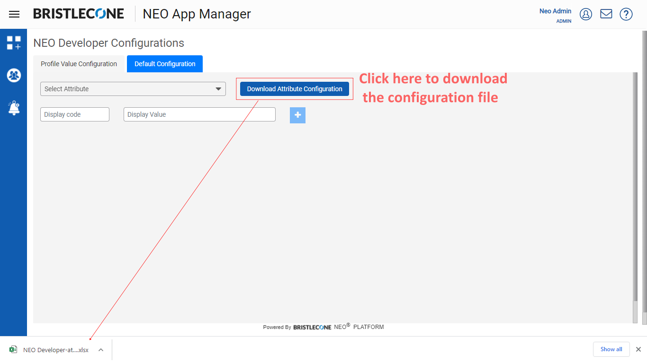Switch to Default Configuration tab
Viewport: 647px width, 363px height.
pos(165,64)
